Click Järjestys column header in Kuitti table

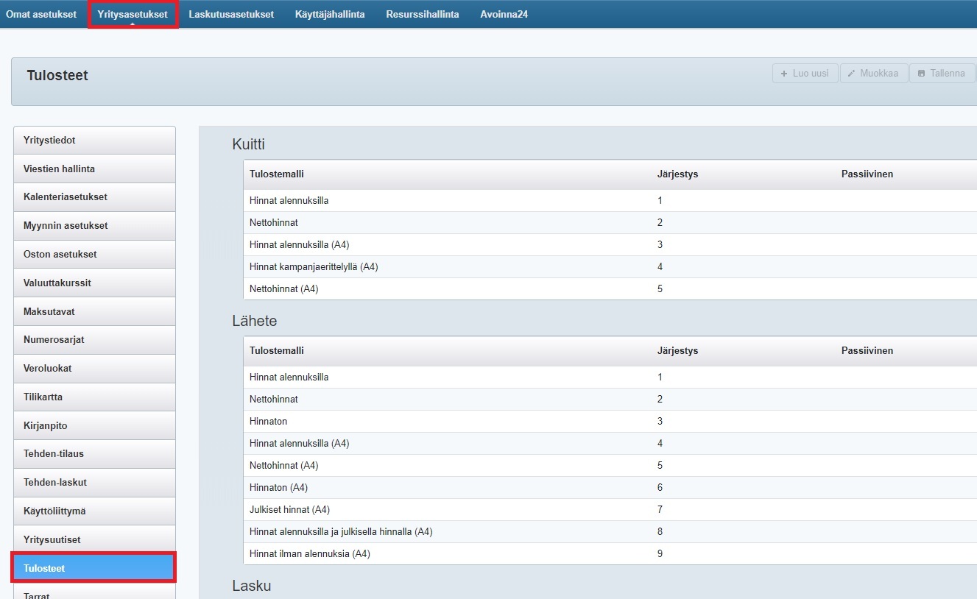677,174
